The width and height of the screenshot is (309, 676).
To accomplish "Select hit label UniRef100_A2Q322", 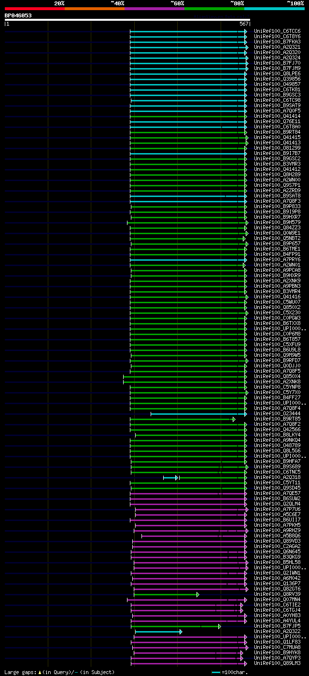I will click(x=277, y=632).
